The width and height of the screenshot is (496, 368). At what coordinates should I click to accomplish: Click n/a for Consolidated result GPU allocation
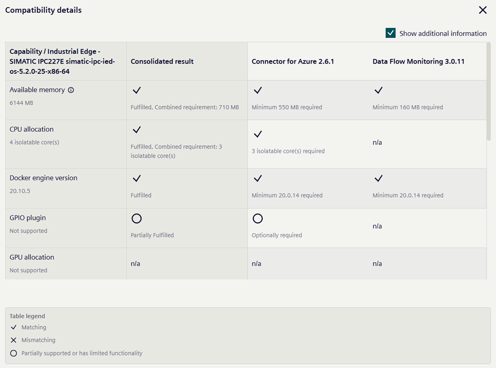(x=135, y=263)
